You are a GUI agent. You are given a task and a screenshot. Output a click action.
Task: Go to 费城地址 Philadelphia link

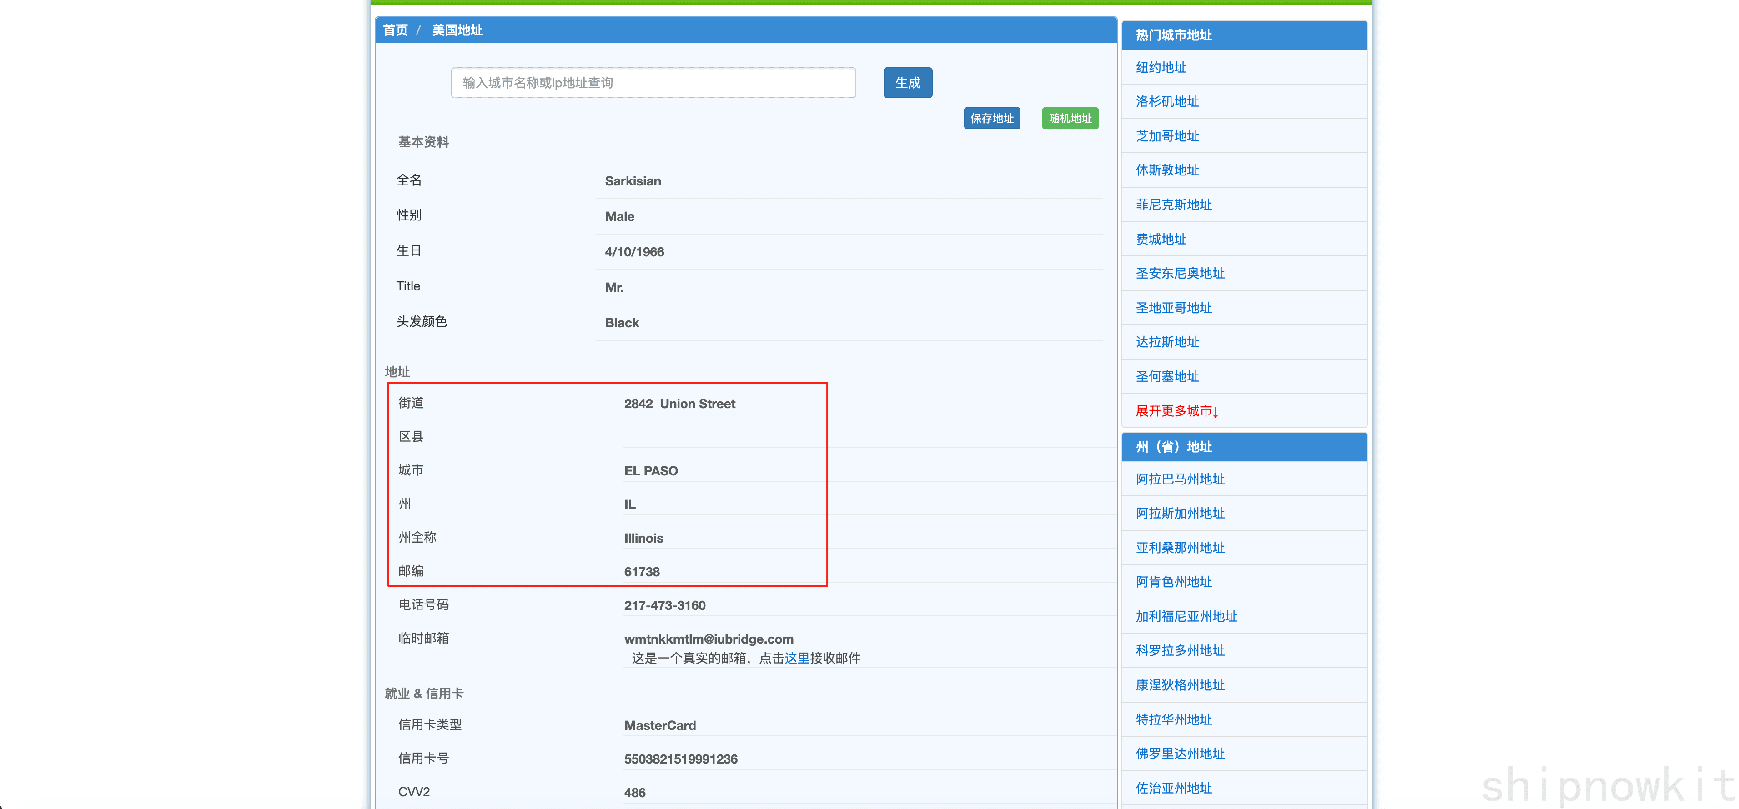tap(1161, 239)
